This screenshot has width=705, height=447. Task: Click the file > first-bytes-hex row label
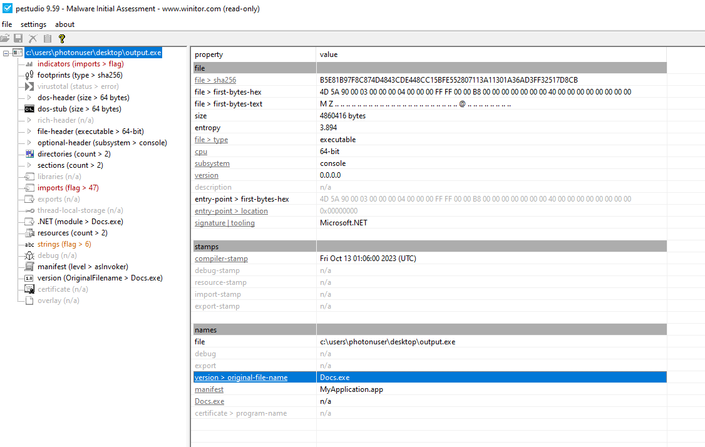click(228, 92)
